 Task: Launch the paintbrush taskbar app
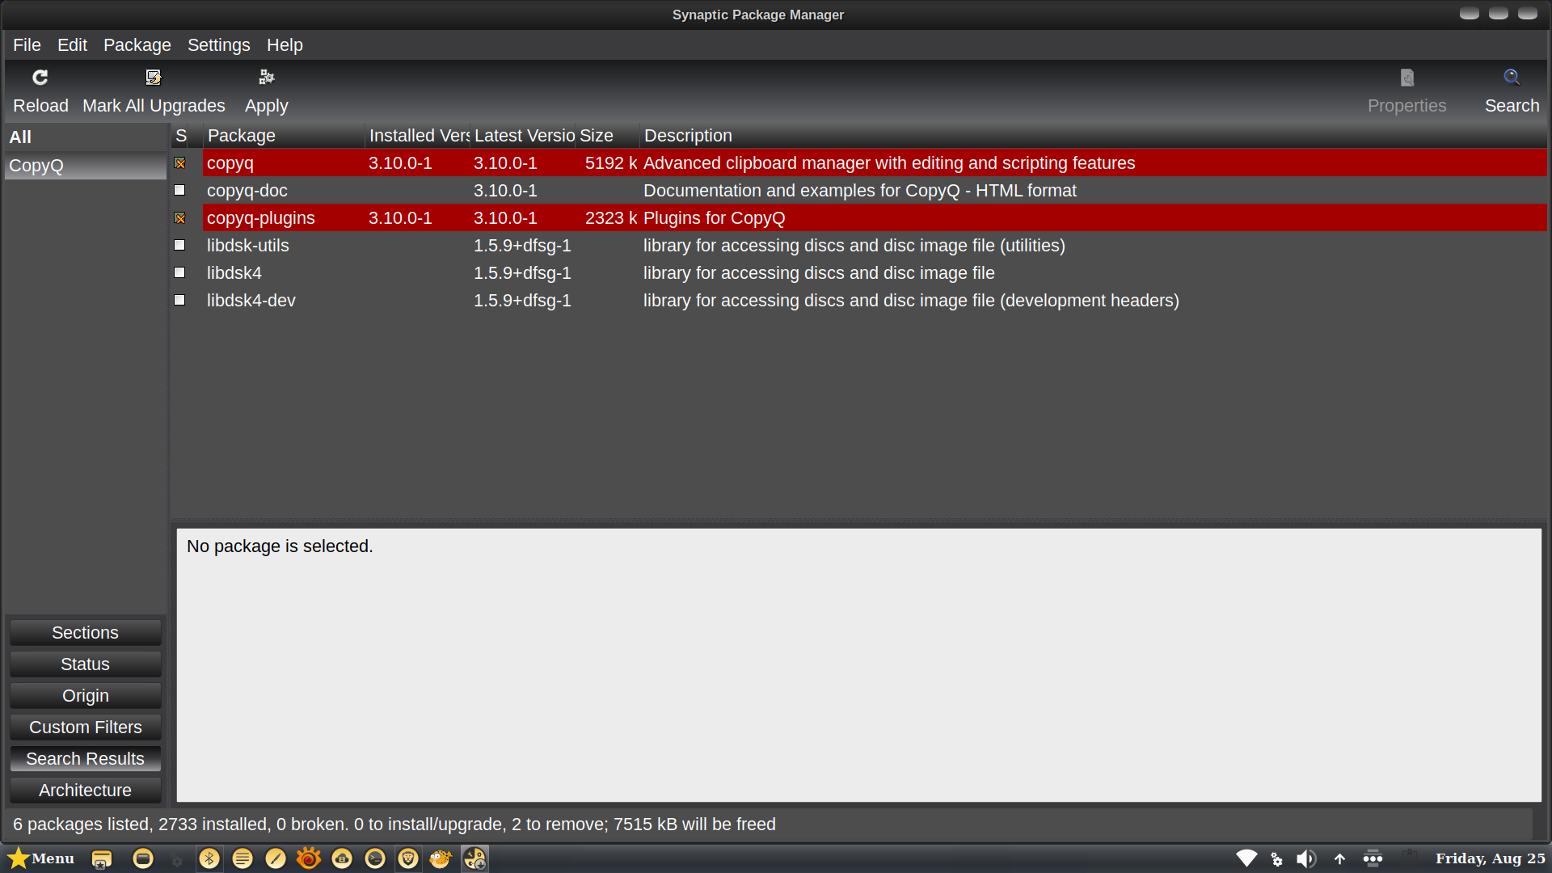(276, 858)
